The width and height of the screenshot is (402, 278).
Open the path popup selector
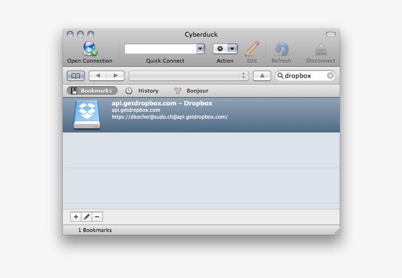[x=189, y=76]
